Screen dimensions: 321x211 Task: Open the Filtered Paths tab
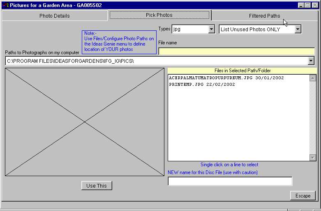[264, 16]
